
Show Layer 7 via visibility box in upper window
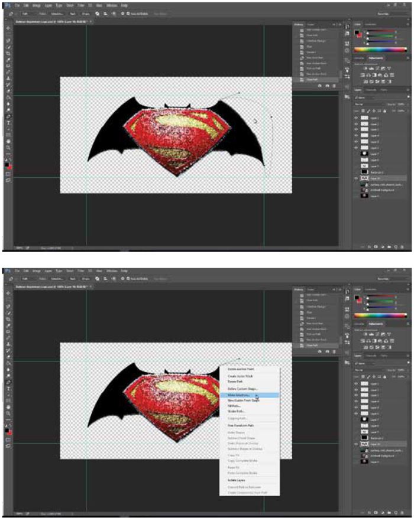pos(356,154)
